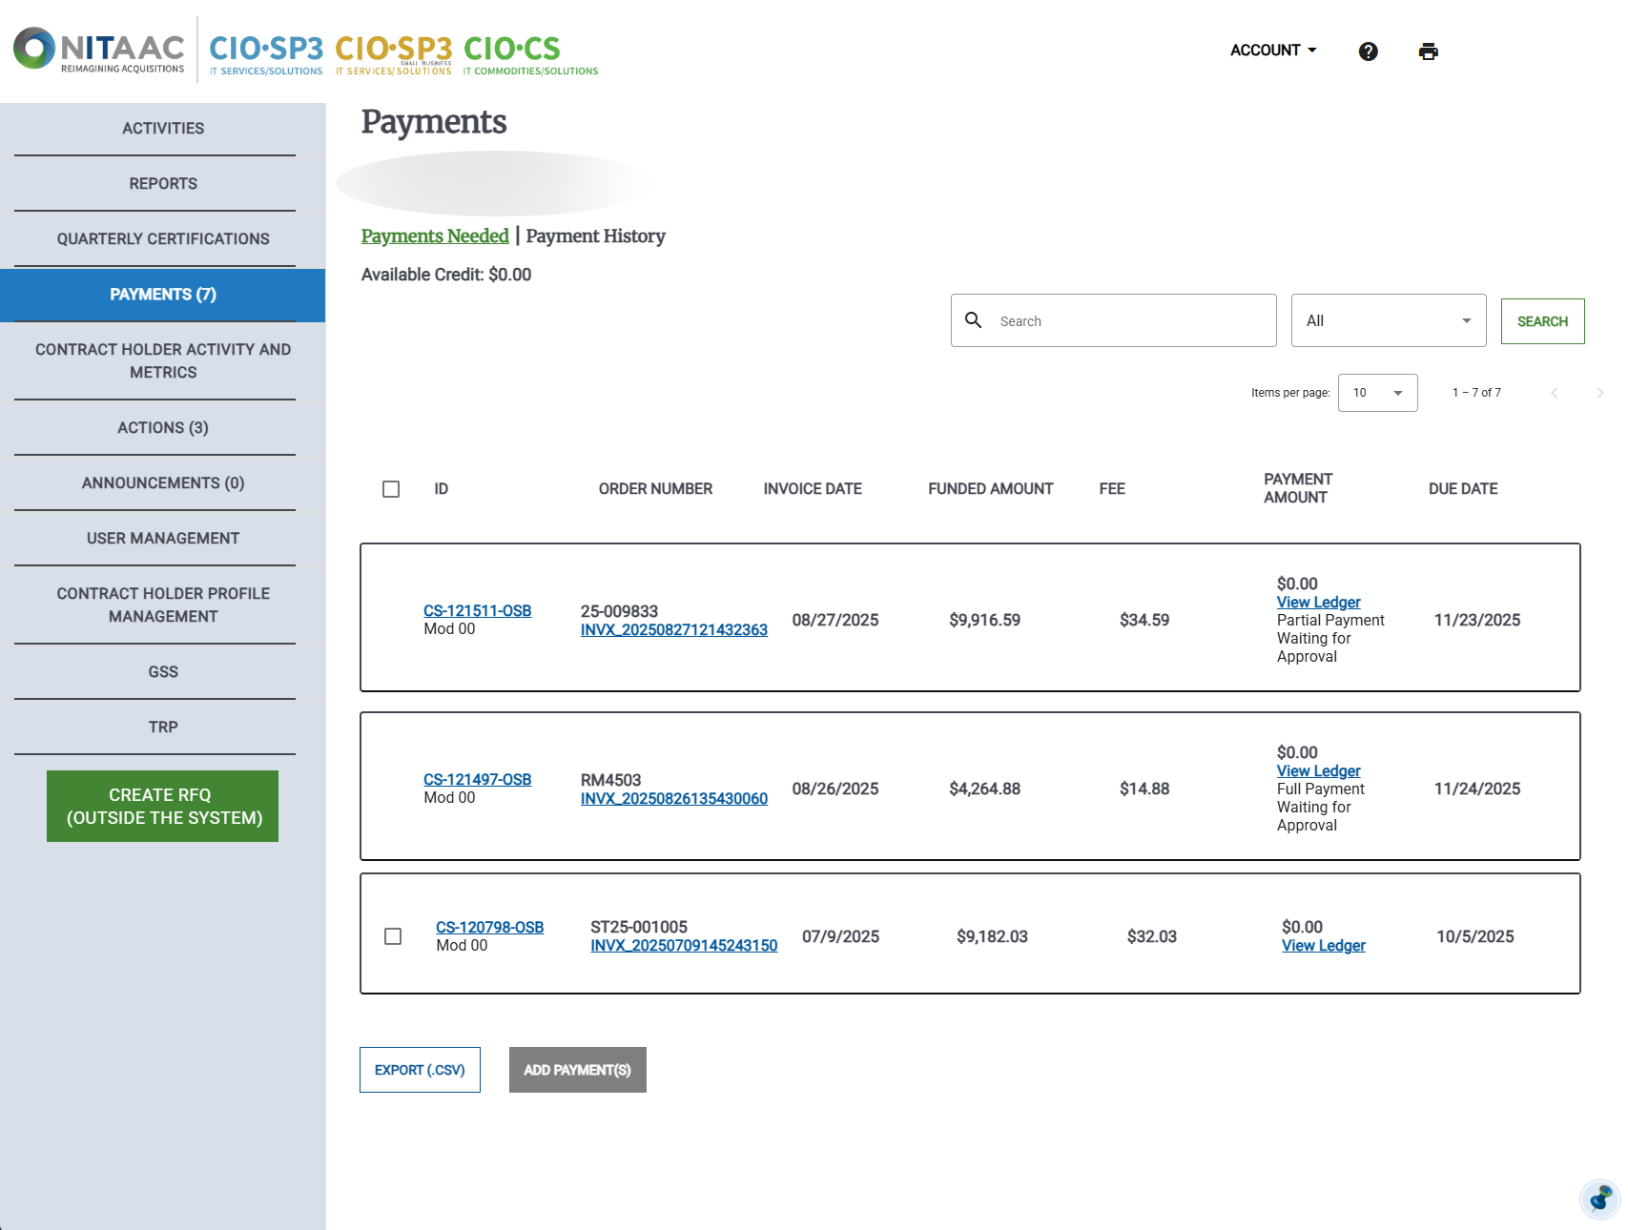Open View Ledger for order RM4503
Image resolution: width=1628 pixels, height=1230 pixels.
coord(1318,770)
